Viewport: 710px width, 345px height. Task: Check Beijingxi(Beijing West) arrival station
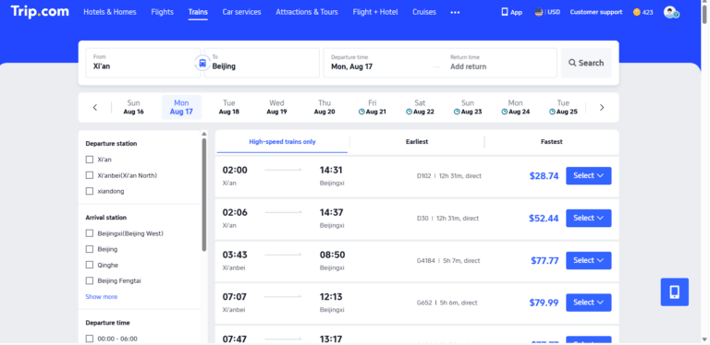pos(89,233)
